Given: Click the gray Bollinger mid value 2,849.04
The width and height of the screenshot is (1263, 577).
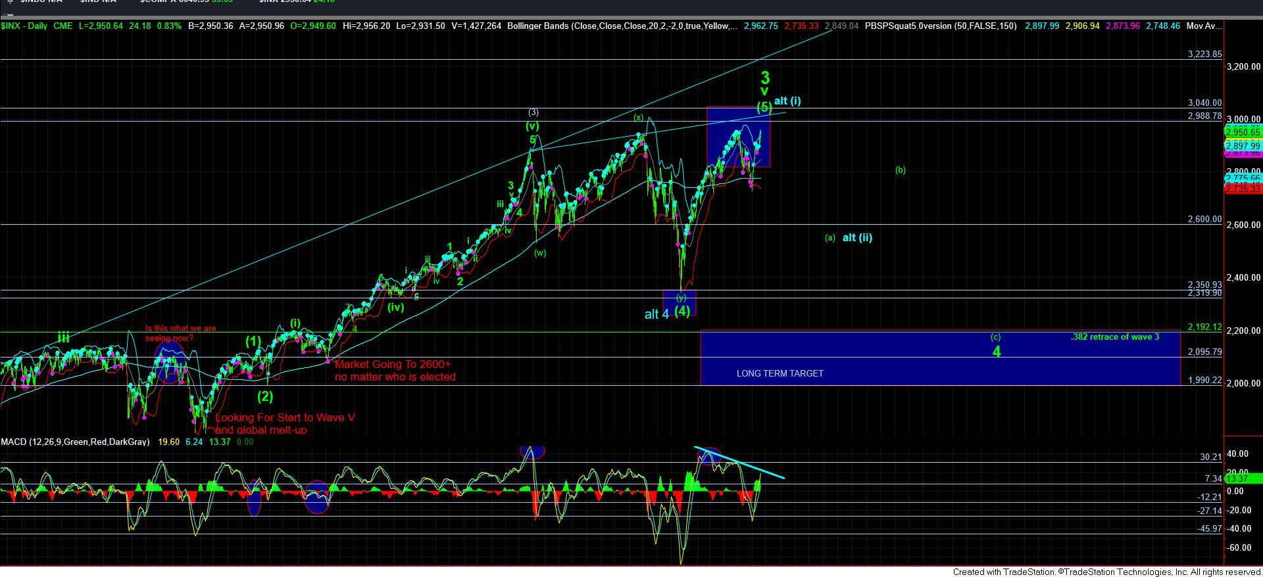Looking at the screenshot, I should [841, 26].
